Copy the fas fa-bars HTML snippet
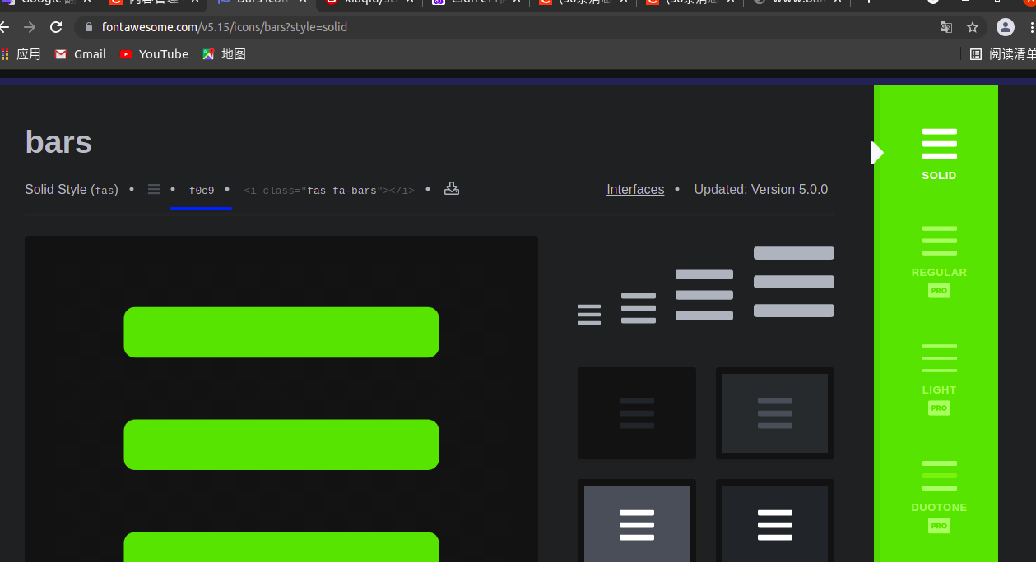 pyautogui.click(x=329, y=191)
